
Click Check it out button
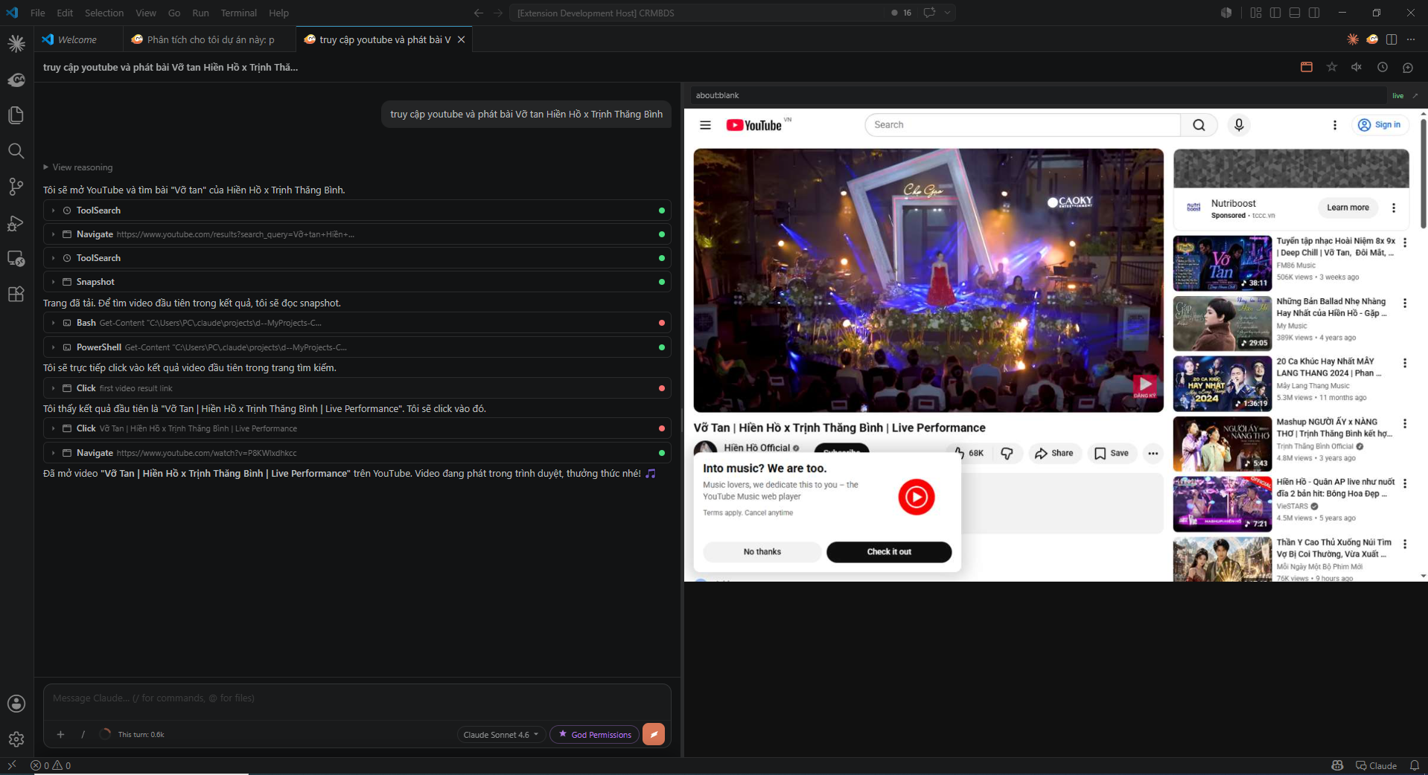(x=889, y=552)
